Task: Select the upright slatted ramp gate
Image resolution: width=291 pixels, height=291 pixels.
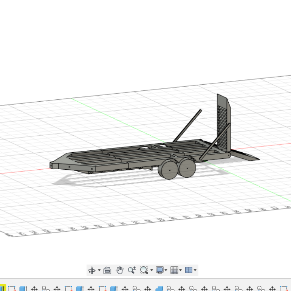Action: coord(224,123)
